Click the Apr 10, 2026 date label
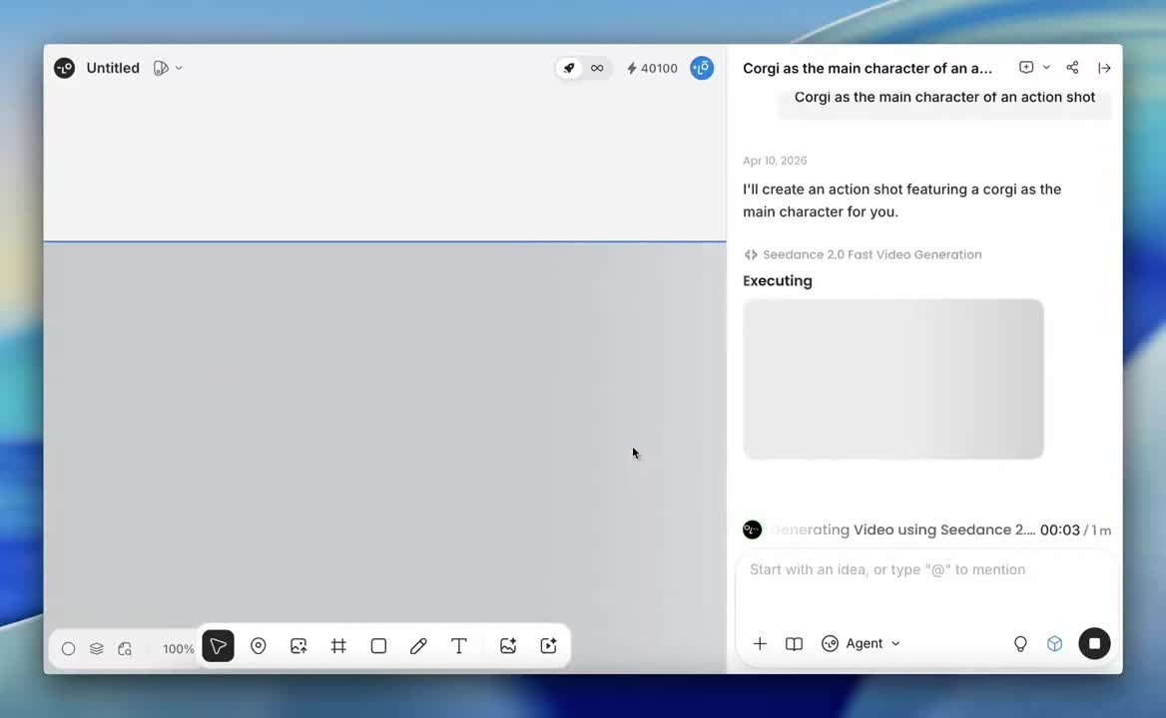The height and width of the screenshot is (718, 1166). pos(774,161)
